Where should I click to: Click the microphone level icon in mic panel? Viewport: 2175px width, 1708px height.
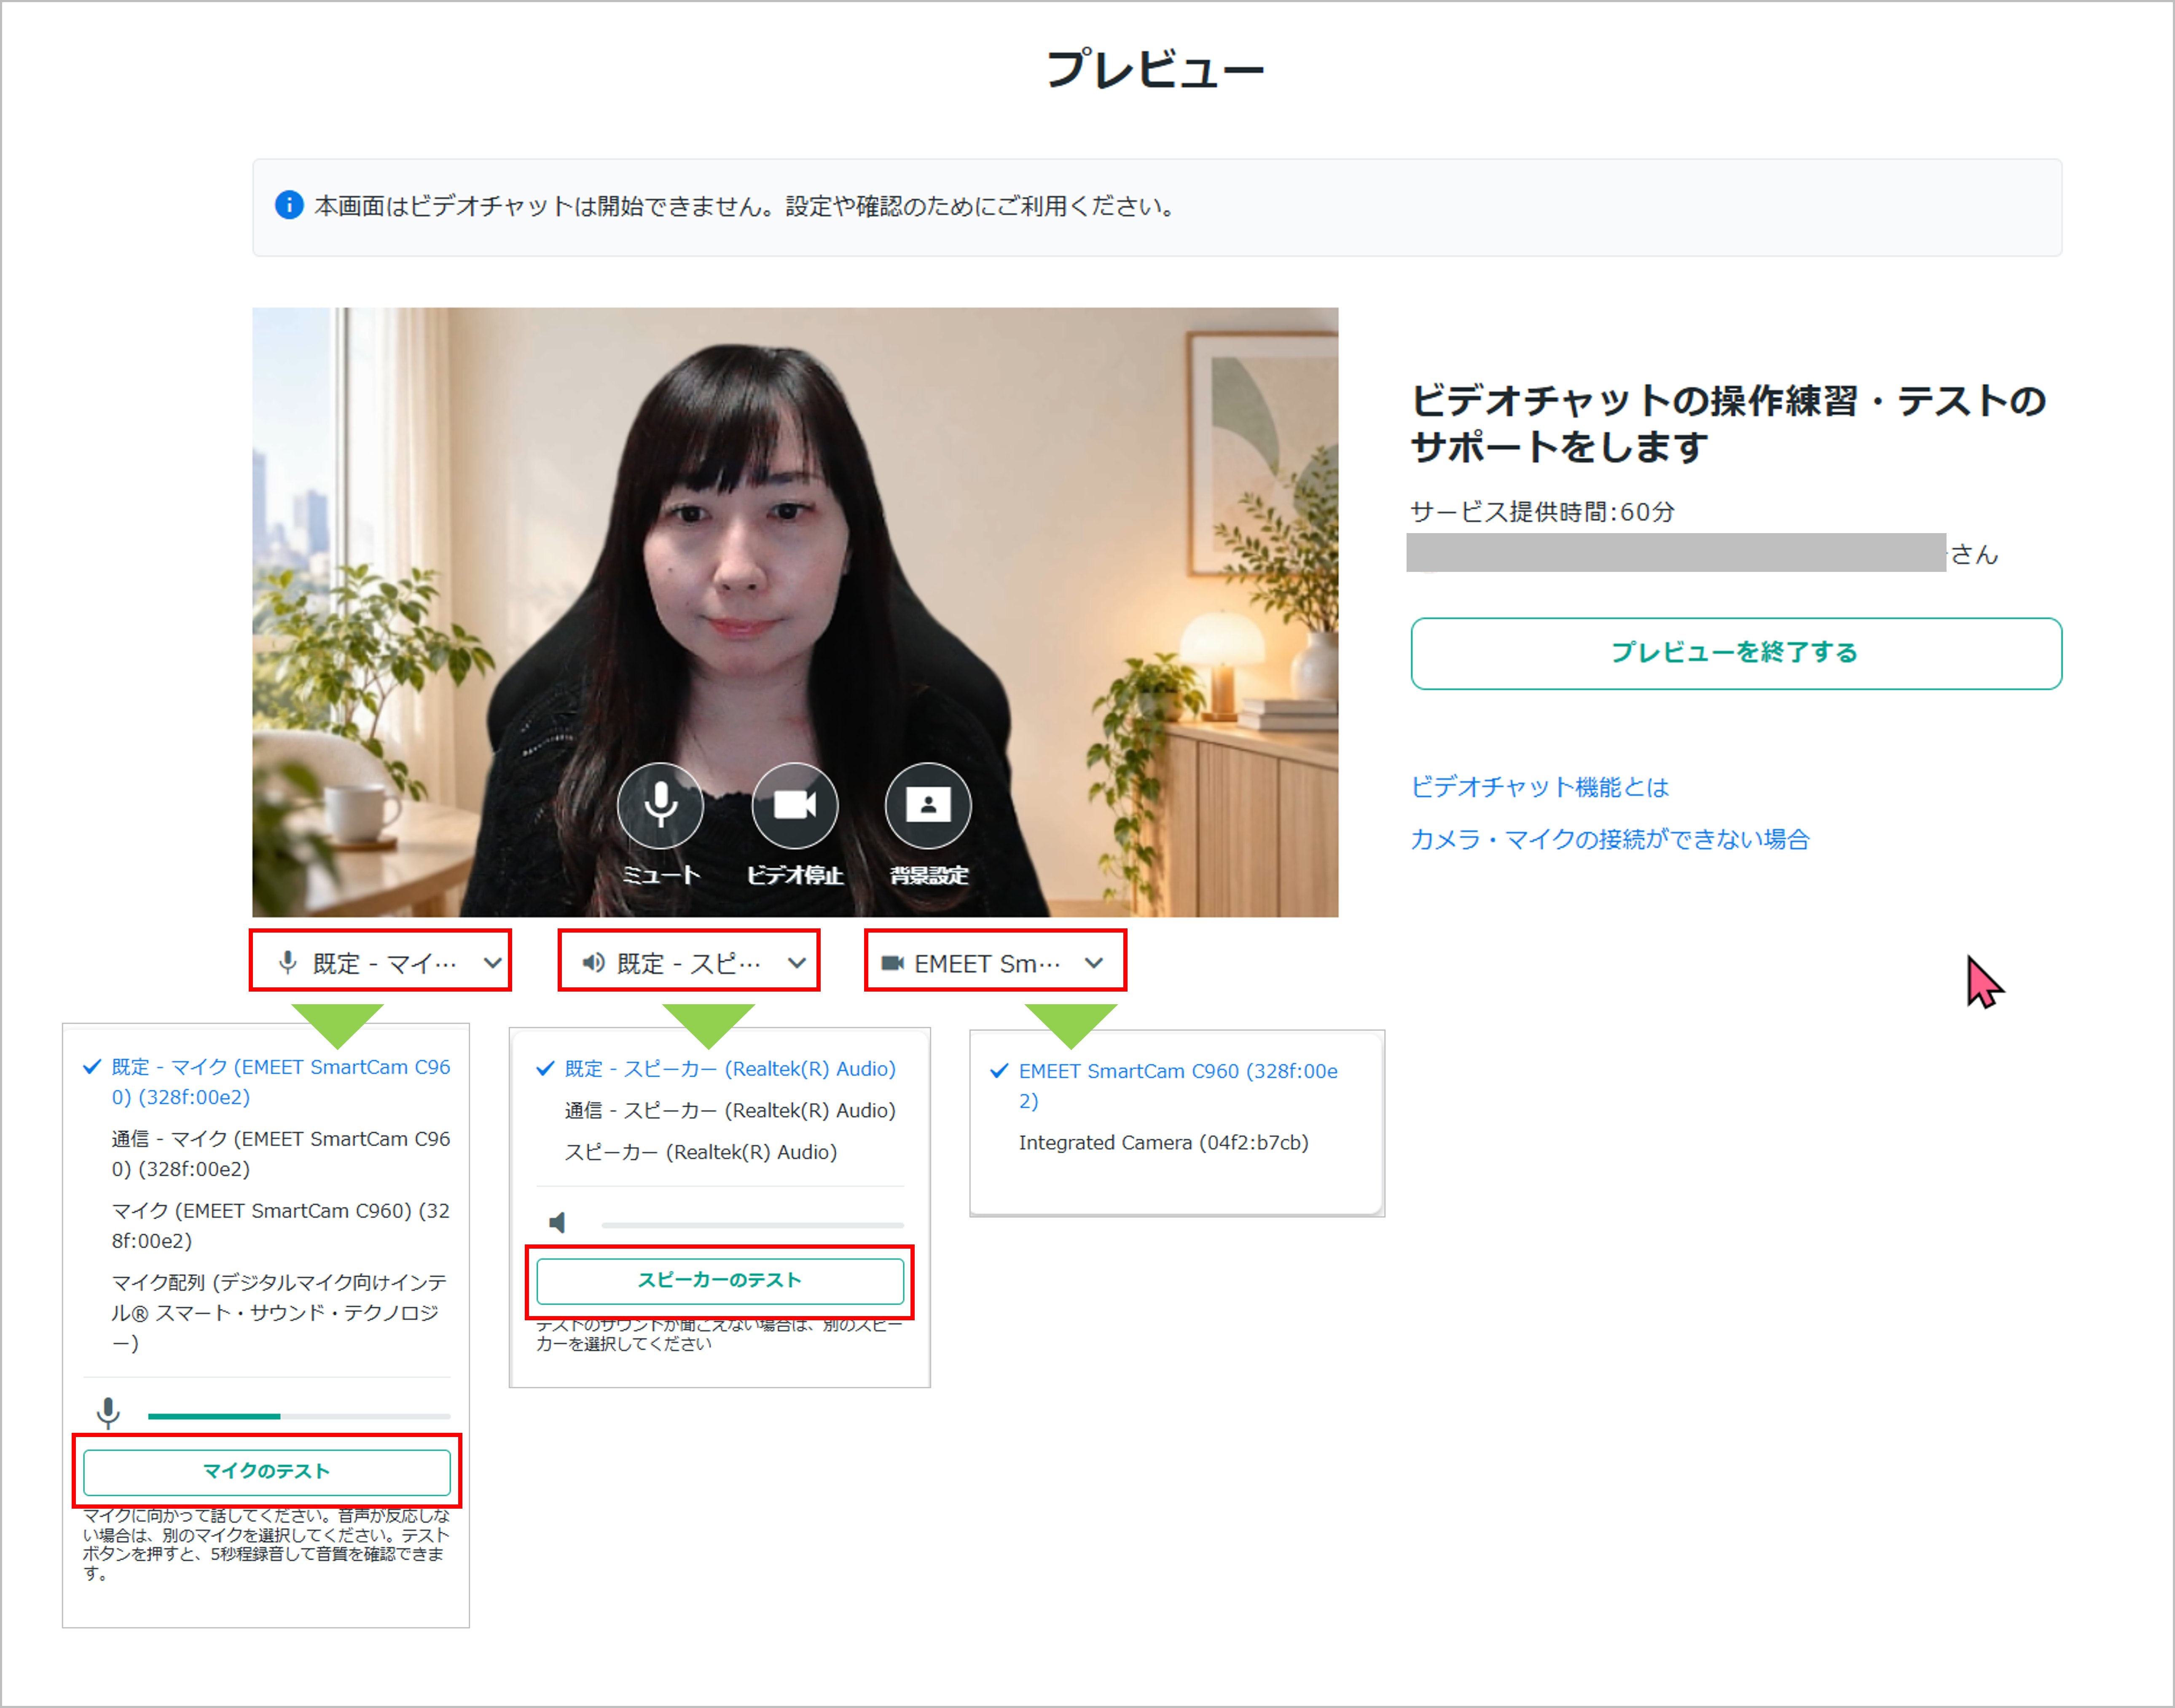(108, 1413)
